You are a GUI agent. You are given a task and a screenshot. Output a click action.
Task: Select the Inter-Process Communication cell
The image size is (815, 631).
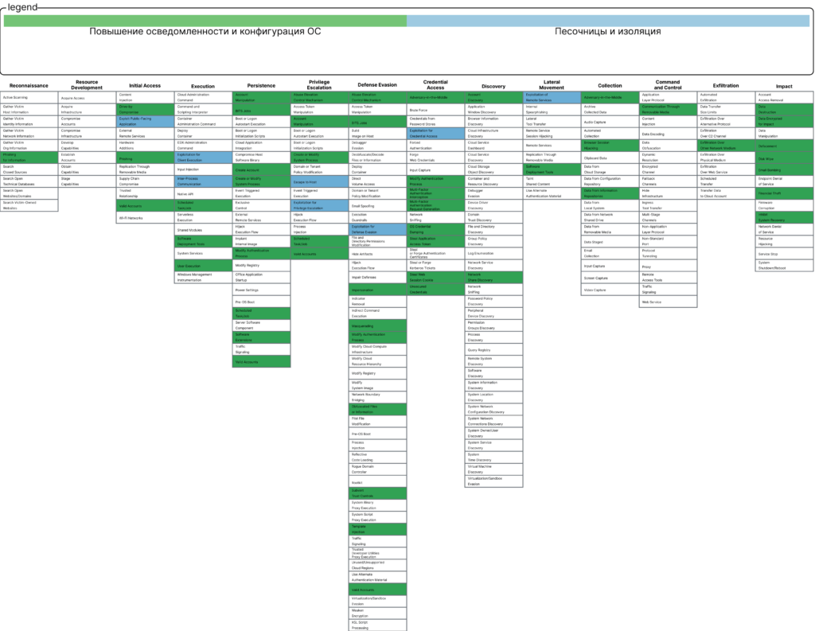coord(202,181)
